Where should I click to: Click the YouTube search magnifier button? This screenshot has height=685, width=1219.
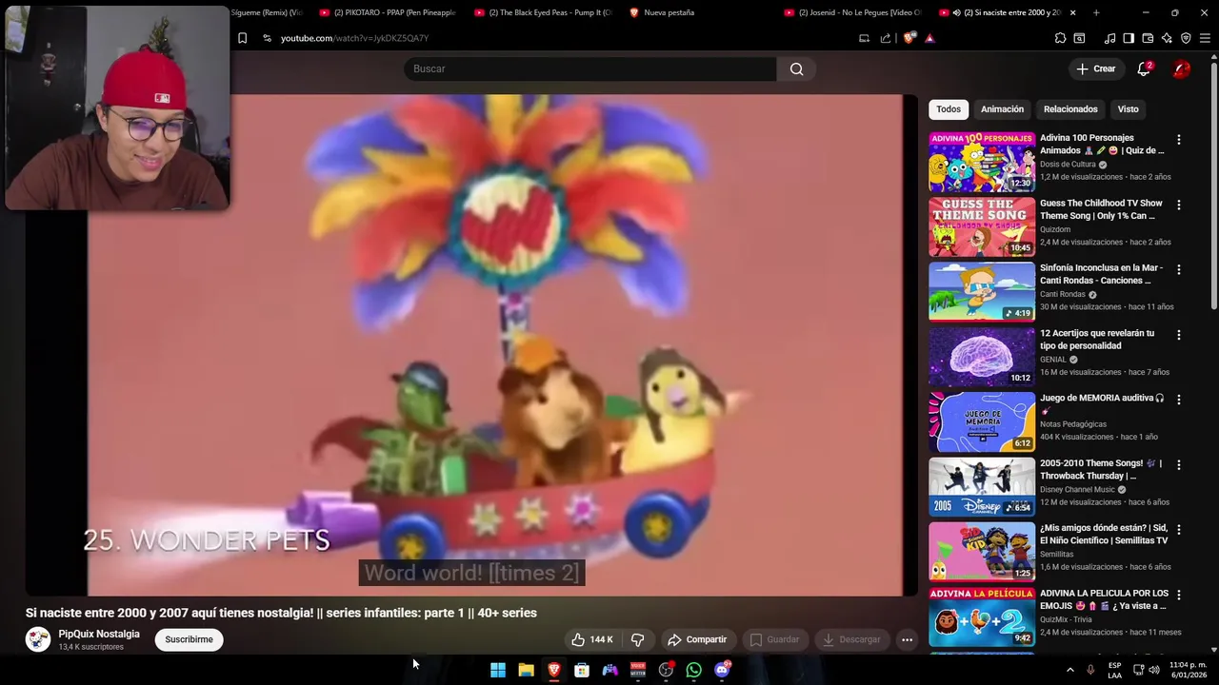pyautogui.click(x=796, y=68)
